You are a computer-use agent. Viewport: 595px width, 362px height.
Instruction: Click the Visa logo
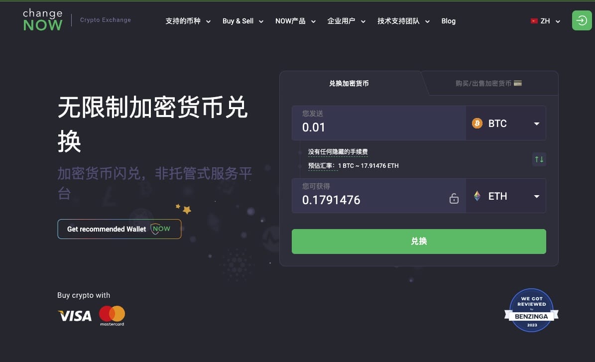(x=75, y=316)
